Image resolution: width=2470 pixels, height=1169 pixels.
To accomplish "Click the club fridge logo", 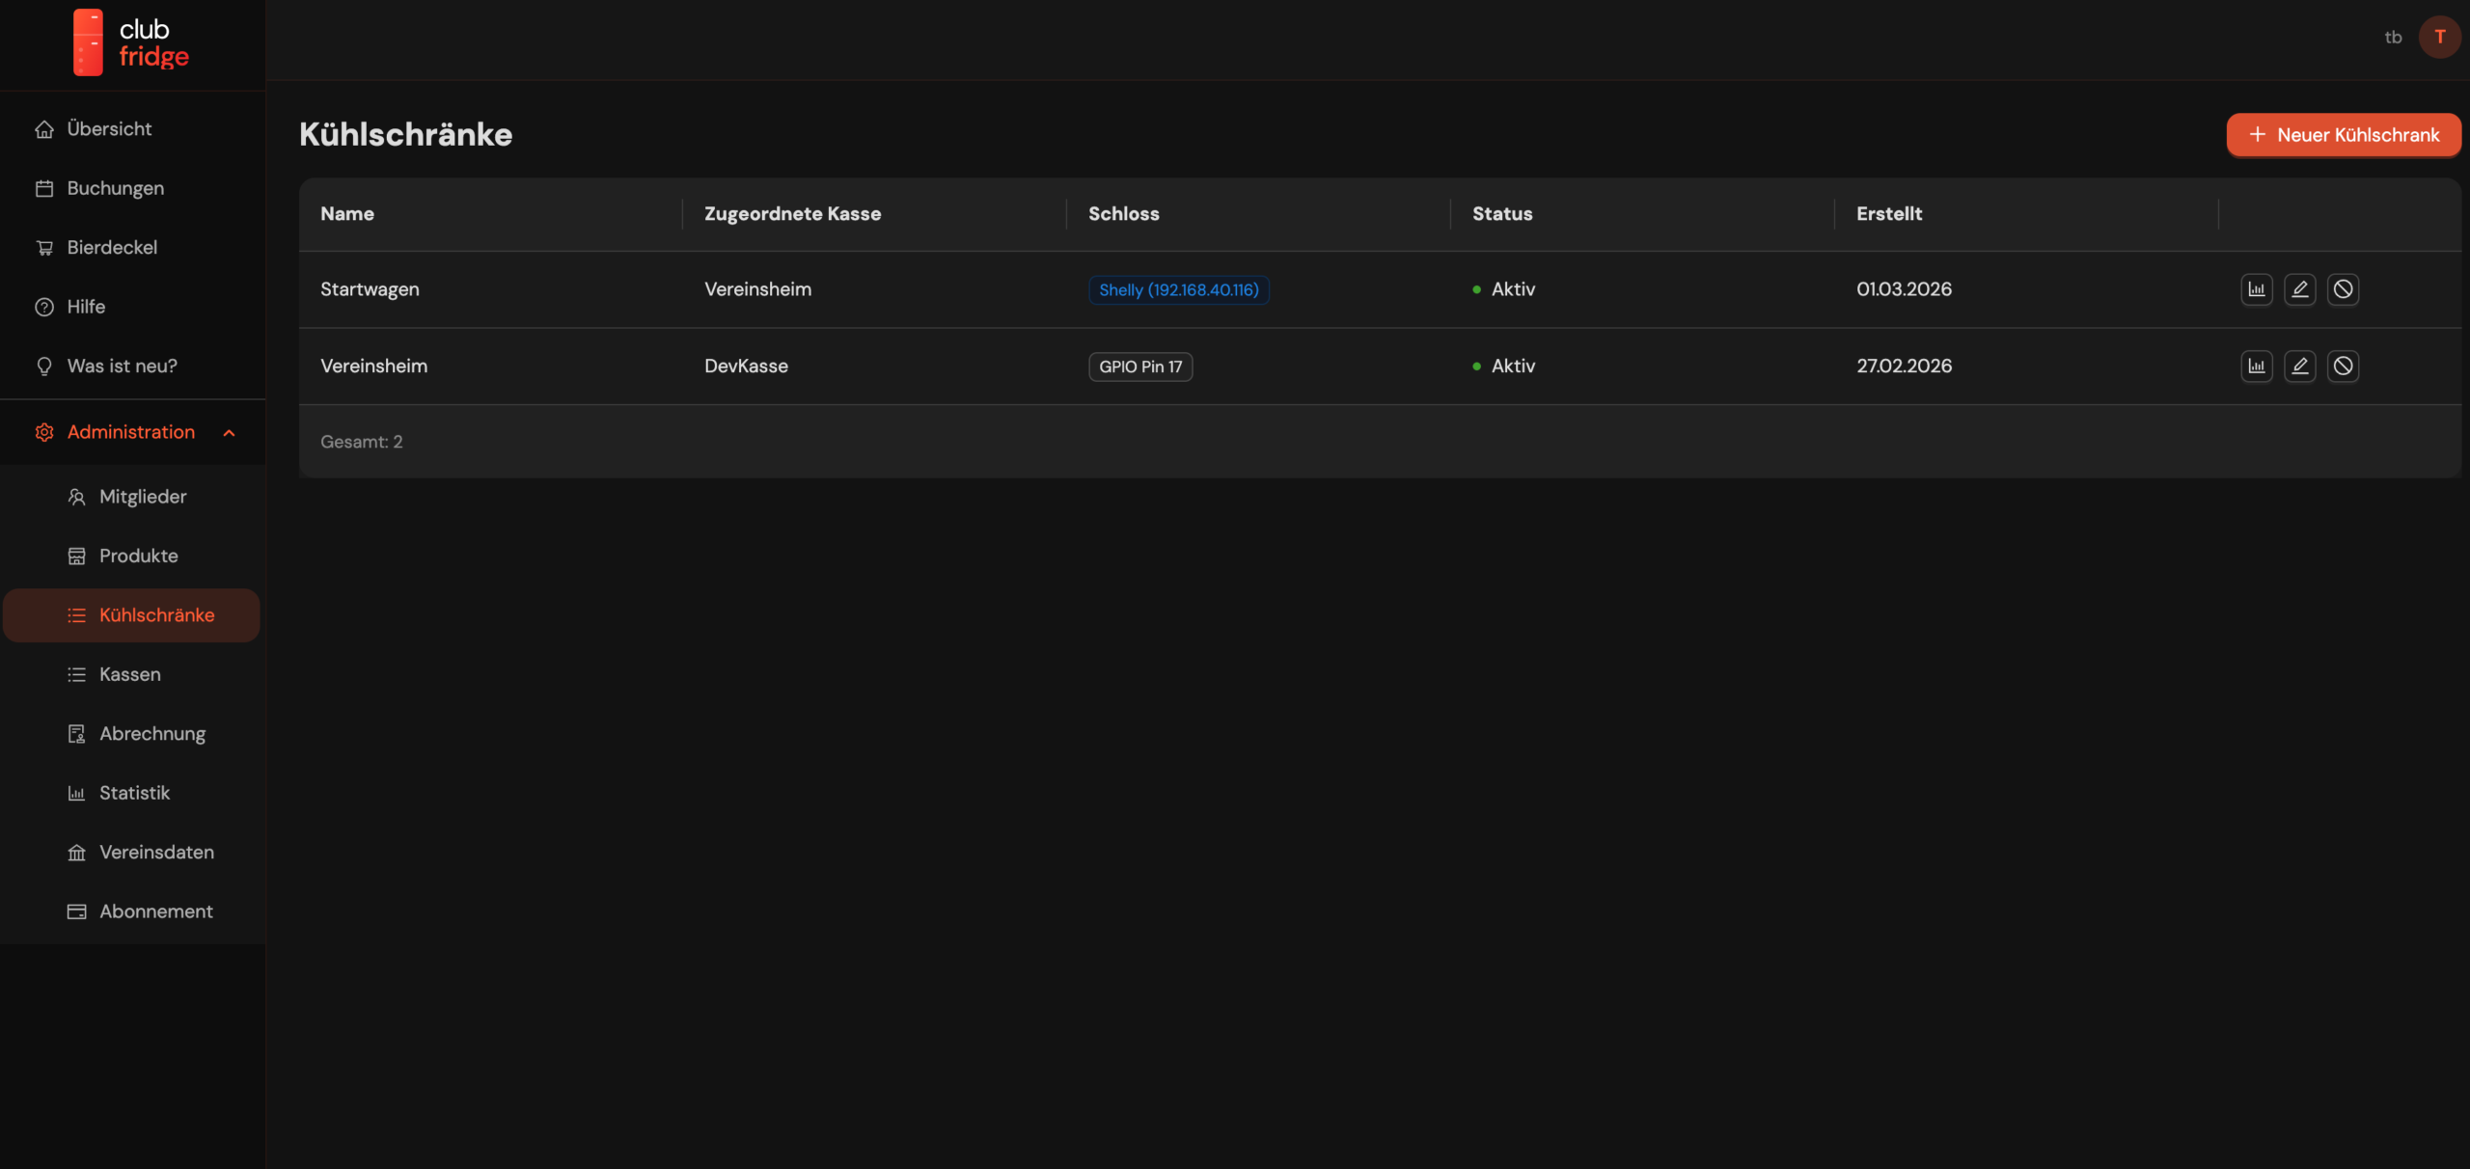I will (x=131, y=42).
